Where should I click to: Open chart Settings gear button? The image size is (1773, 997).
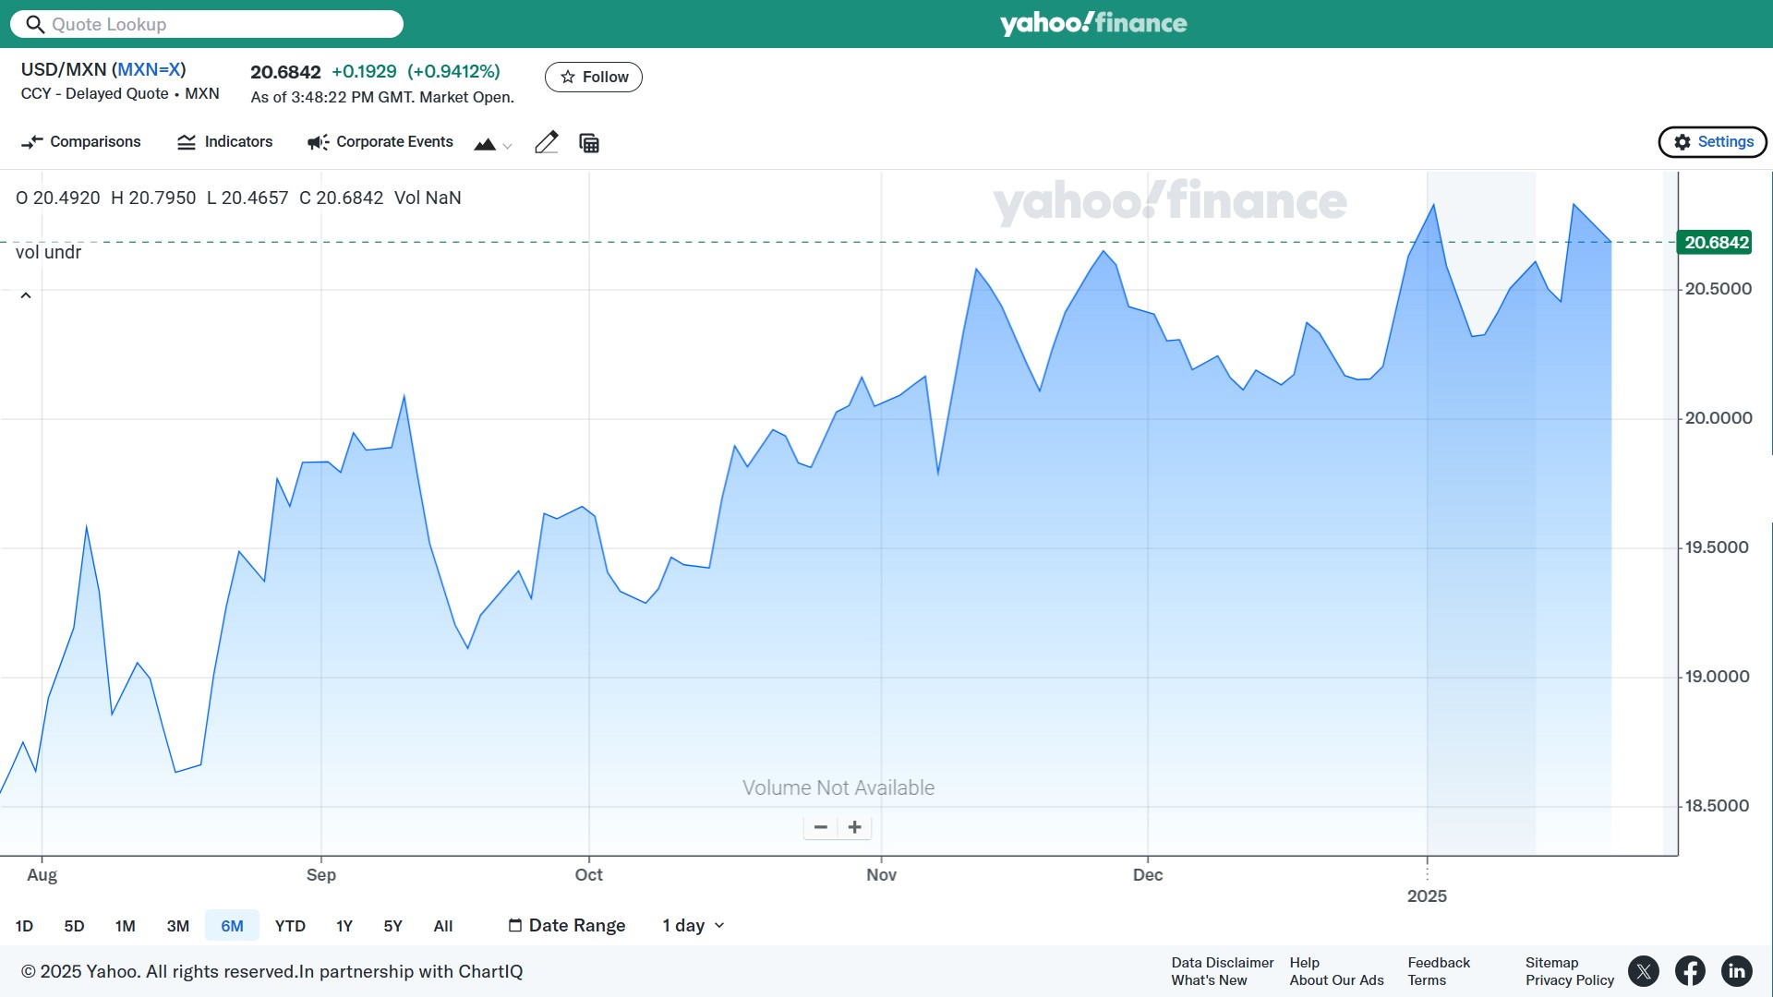tap(1713, 141)
